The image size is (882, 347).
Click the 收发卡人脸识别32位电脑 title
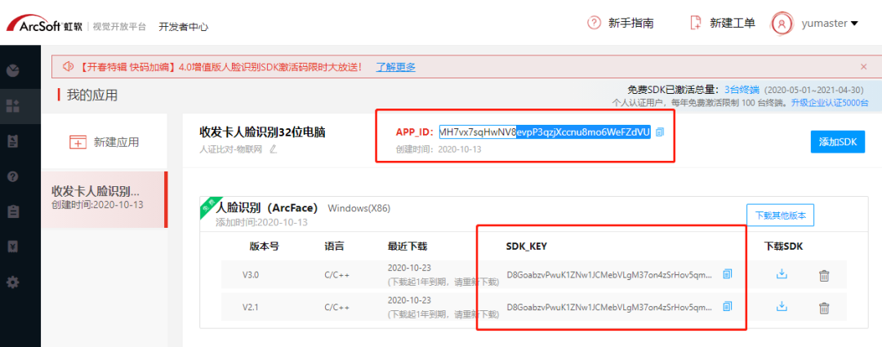click(x=263, y=132)
